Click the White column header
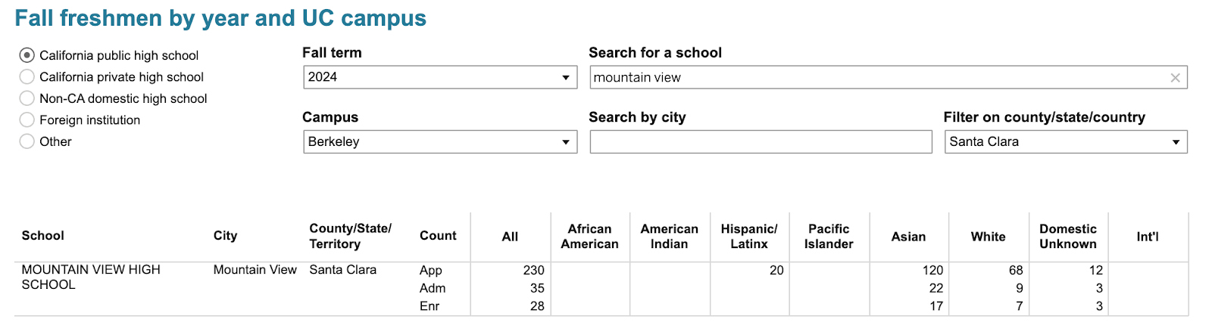The width and height of the screenshot is (1212, 335). [988, 237]
